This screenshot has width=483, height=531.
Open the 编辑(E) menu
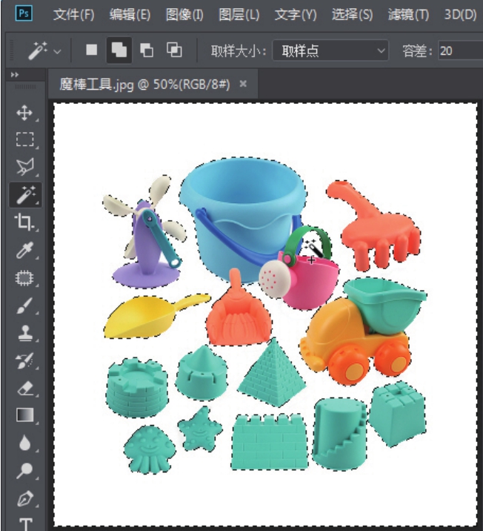click(130, 15)
